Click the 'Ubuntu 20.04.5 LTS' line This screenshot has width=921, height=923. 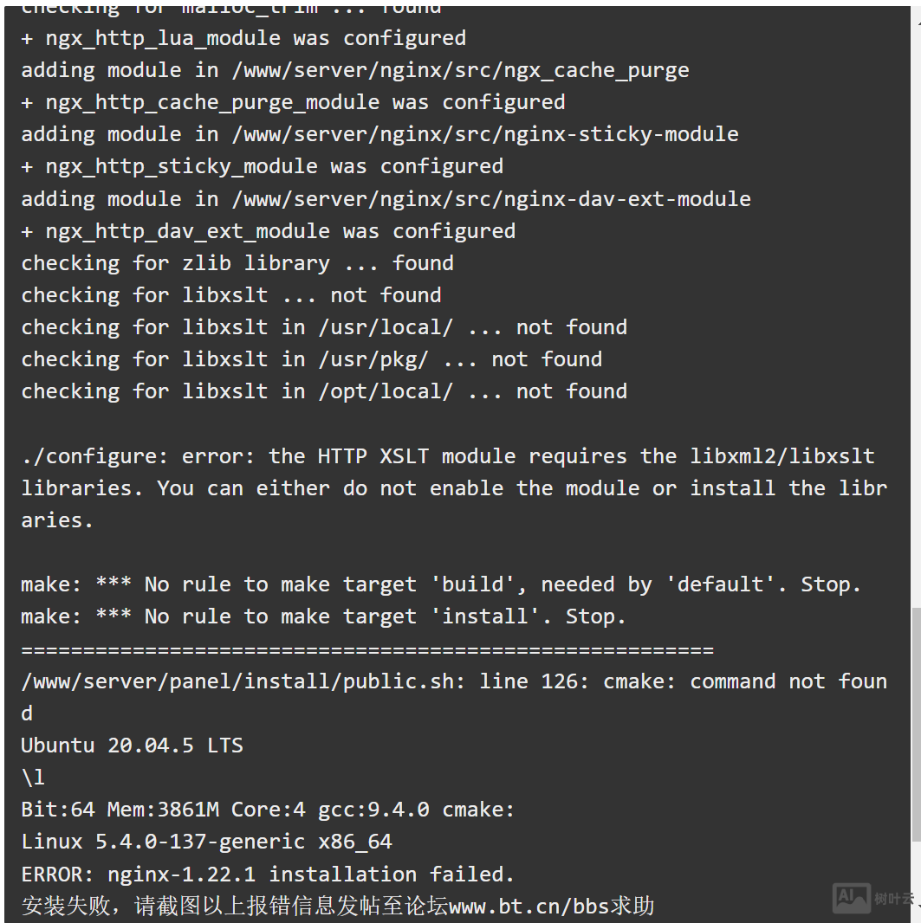pyautogui.click(x=132, y=745)
